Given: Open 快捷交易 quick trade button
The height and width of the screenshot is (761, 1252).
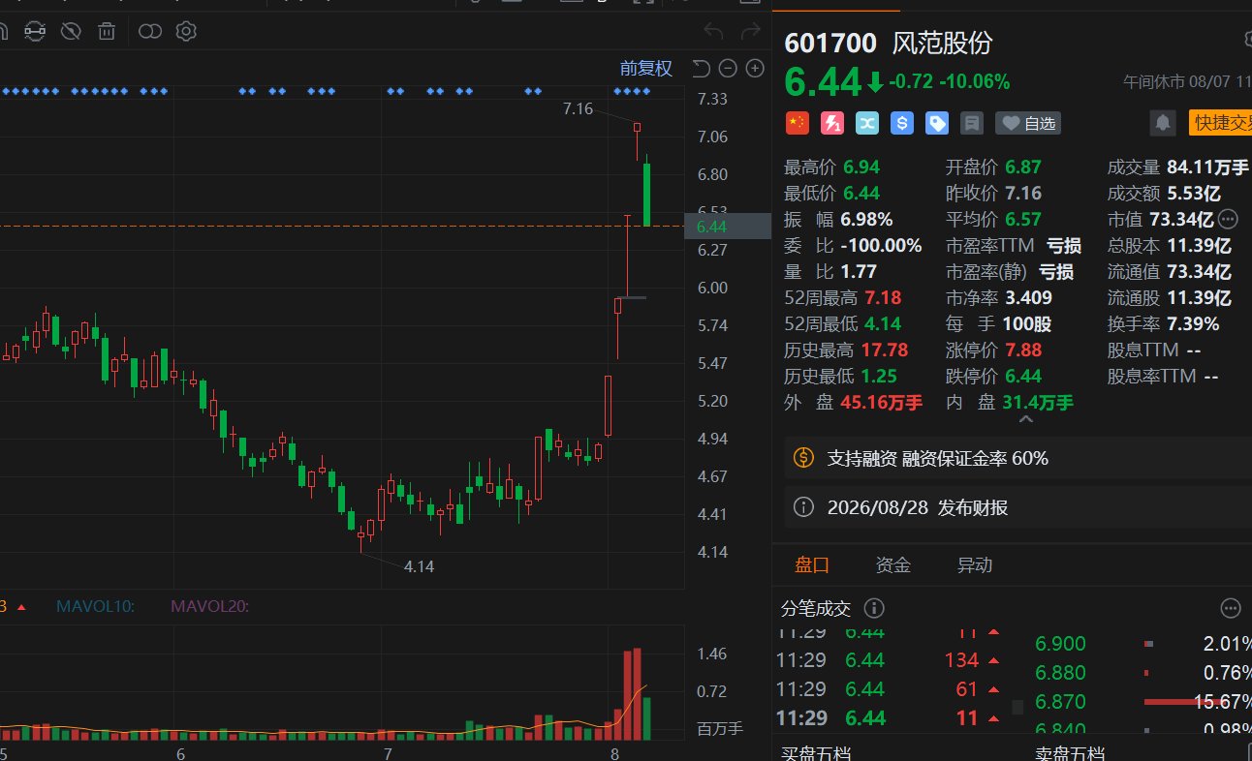Looking at the screenshot, I should 1219,123.
